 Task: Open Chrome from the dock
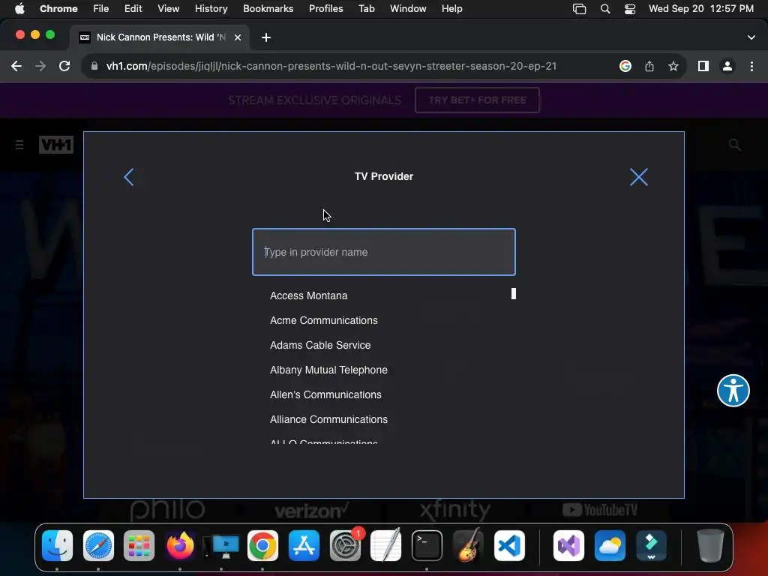pyautogui.click(x=262, y=546)
